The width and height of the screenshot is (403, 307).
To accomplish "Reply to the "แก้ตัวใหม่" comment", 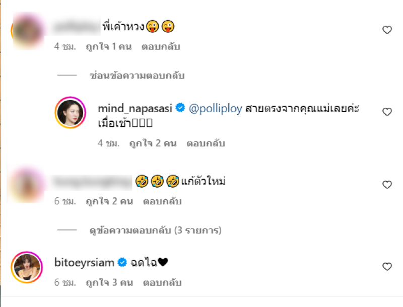I will click(162, 201).
